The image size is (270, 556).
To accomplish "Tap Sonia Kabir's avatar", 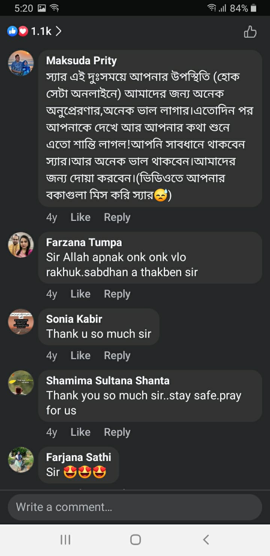I will coord(21,322).
